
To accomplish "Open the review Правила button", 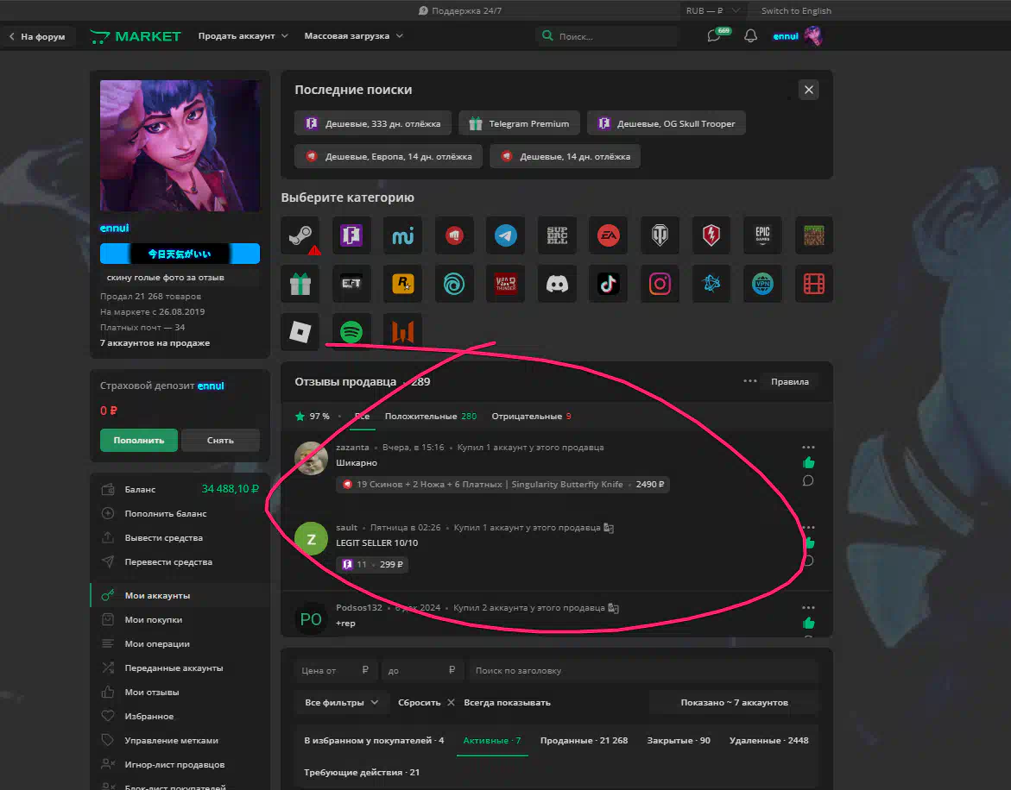I will tap(790, 382).
